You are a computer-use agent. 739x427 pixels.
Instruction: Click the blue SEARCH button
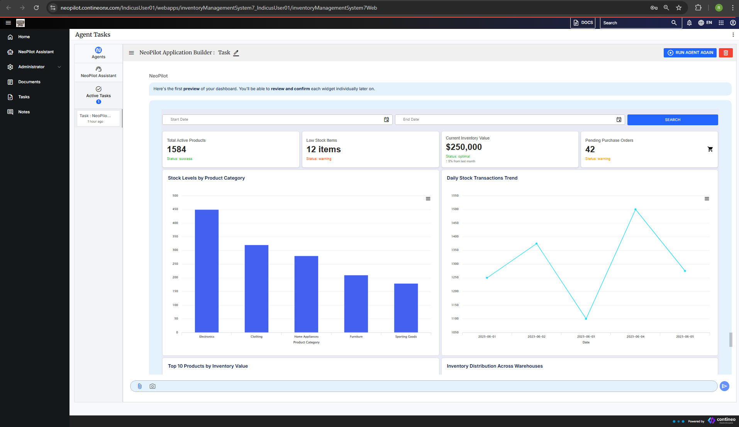673,120
